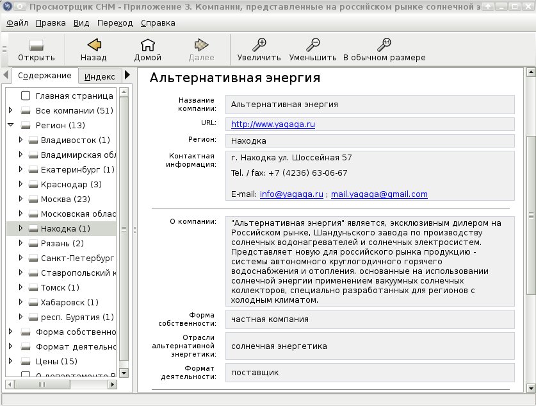
Task: Expand the Форма собственности node
Action: click(11, 332)
